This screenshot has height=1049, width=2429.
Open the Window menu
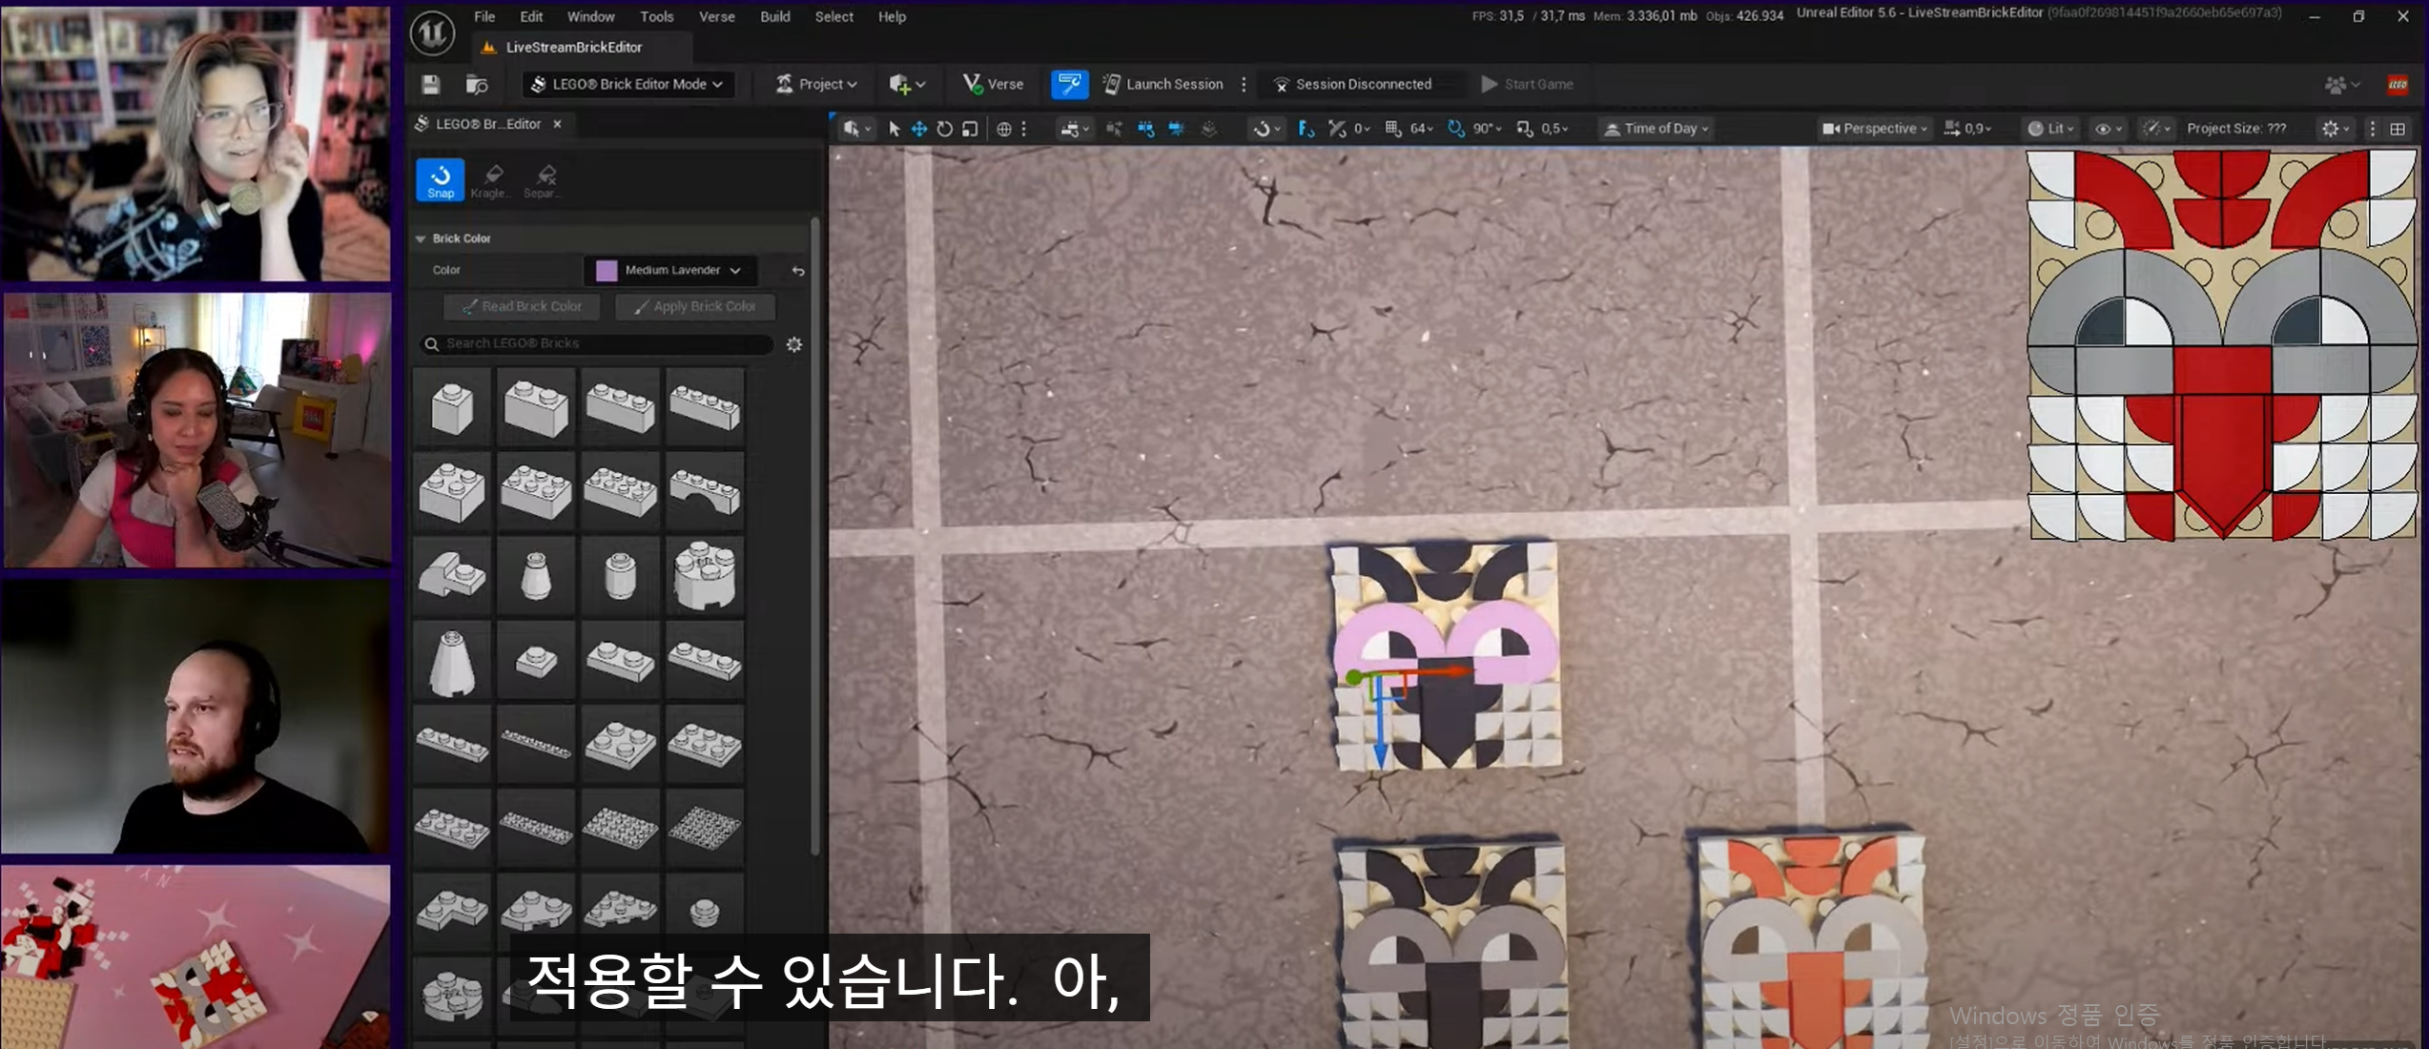(x=590, y=17)
